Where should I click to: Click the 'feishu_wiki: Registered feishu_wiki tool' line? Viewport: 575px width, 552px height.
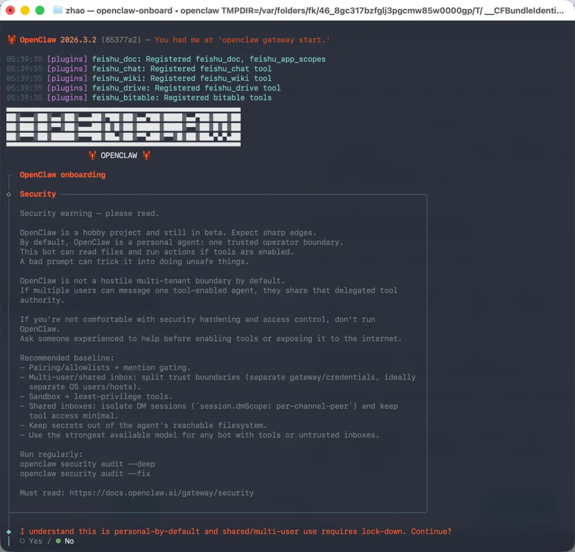[x=182, y=78]
